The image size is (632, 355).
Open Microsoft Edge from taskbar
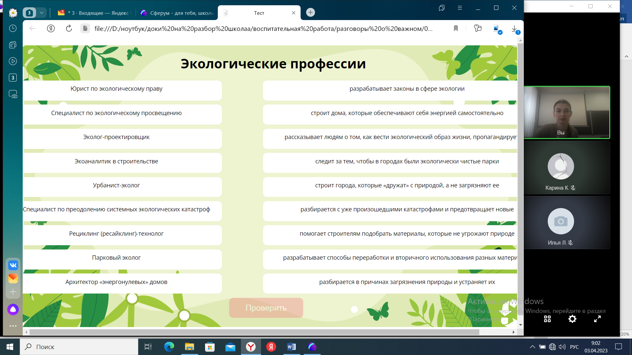pyautogui.click(x=169, y=347)
